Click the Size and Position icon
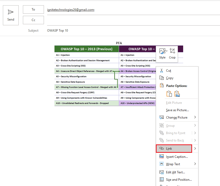This screenshot has width=220, height=186. 162,179
